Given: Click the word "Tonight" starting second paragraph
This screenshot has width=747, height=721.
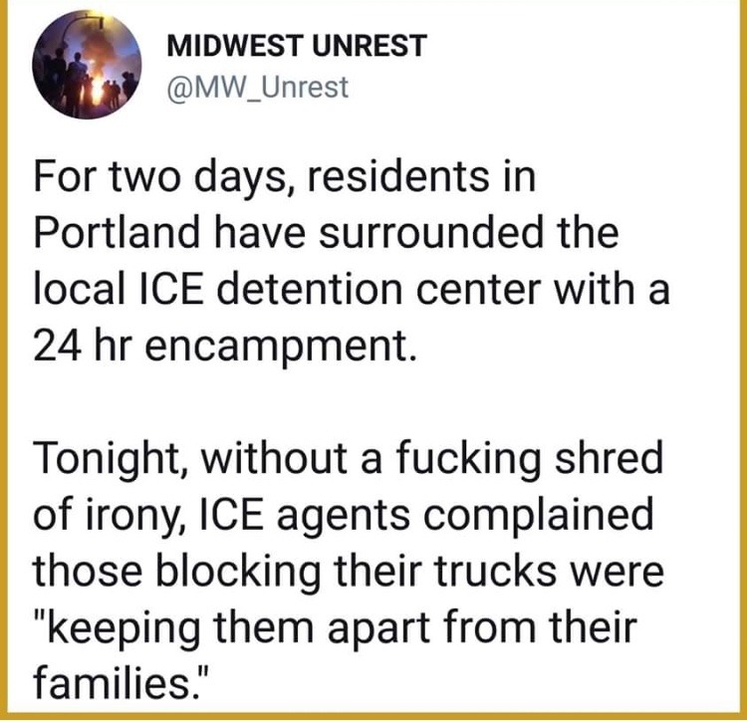Looking at the screenshot, I should tap(111, 458).
